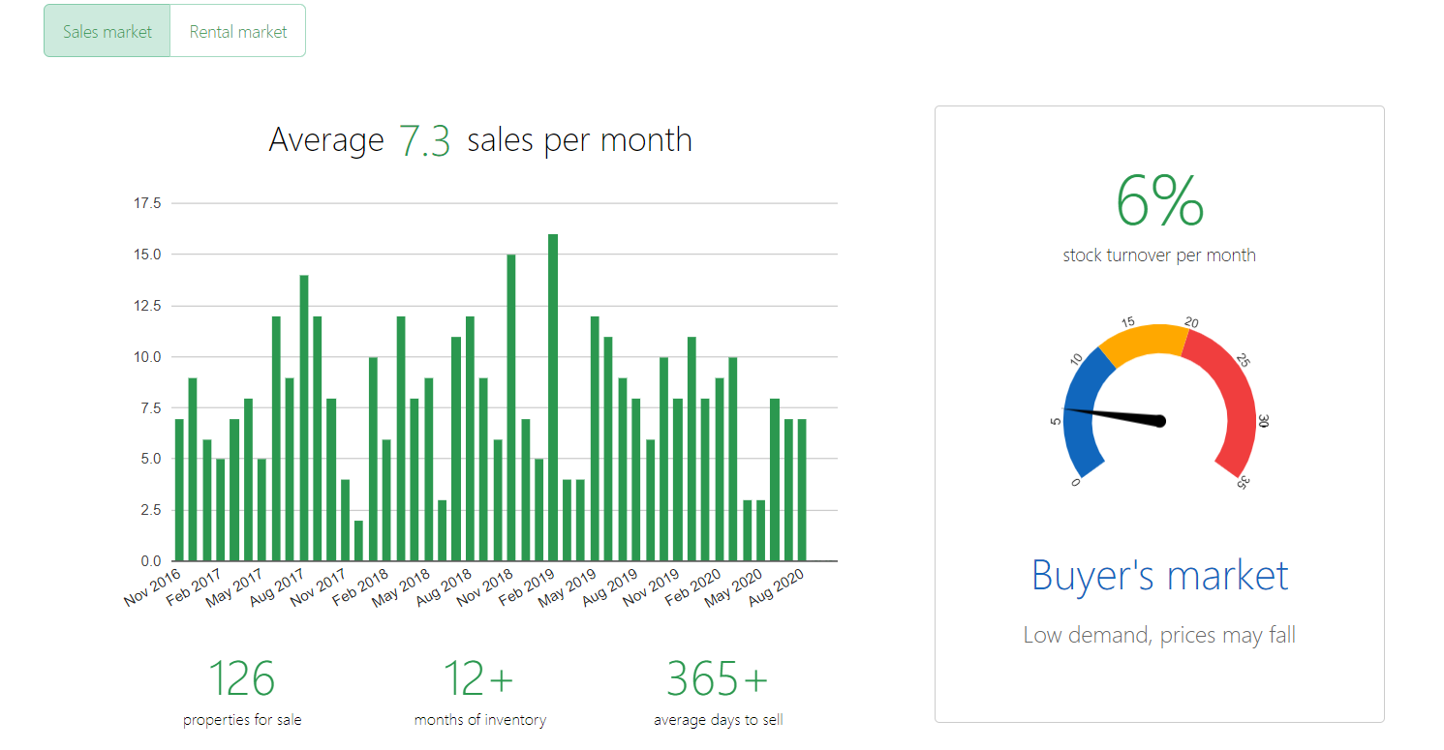Click the black gauge needle
Image resolution: width=1444 pixels, height=750 pixels.
coord(1116,415)
